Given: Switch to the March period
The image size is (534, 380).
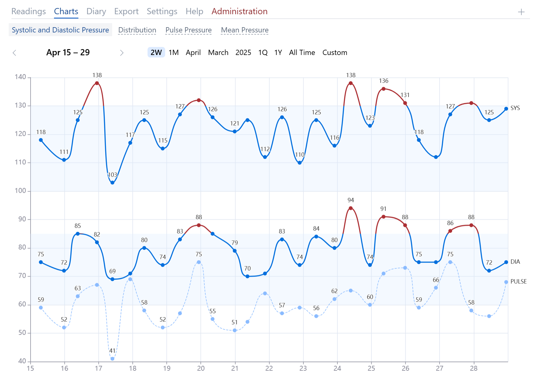Looking at the screenshot, I should click(x=218, y=53).
